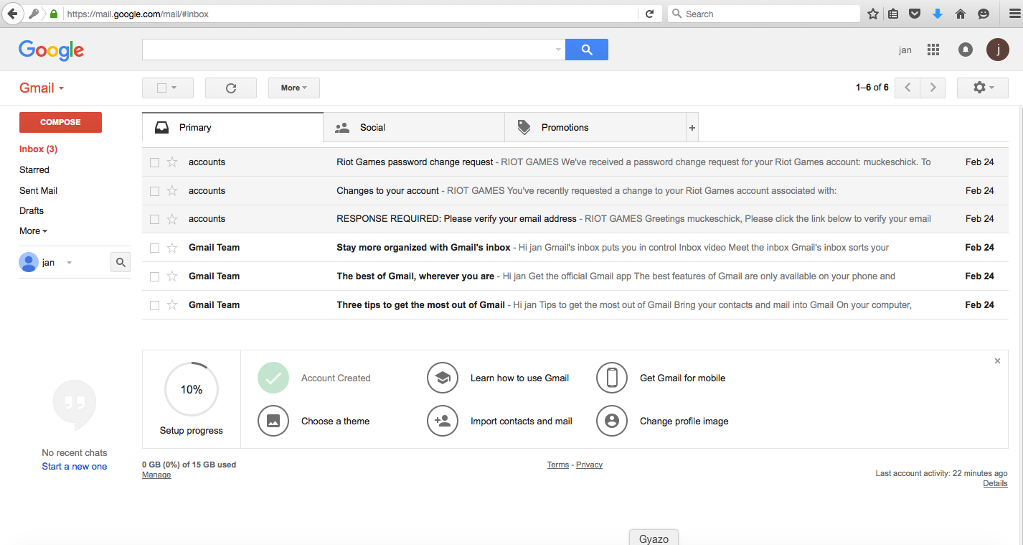Screen dimensions: 1023x545
Task: Click the 10% Setup progress circle
Action: pyautogui.click(x=192, y=390)
